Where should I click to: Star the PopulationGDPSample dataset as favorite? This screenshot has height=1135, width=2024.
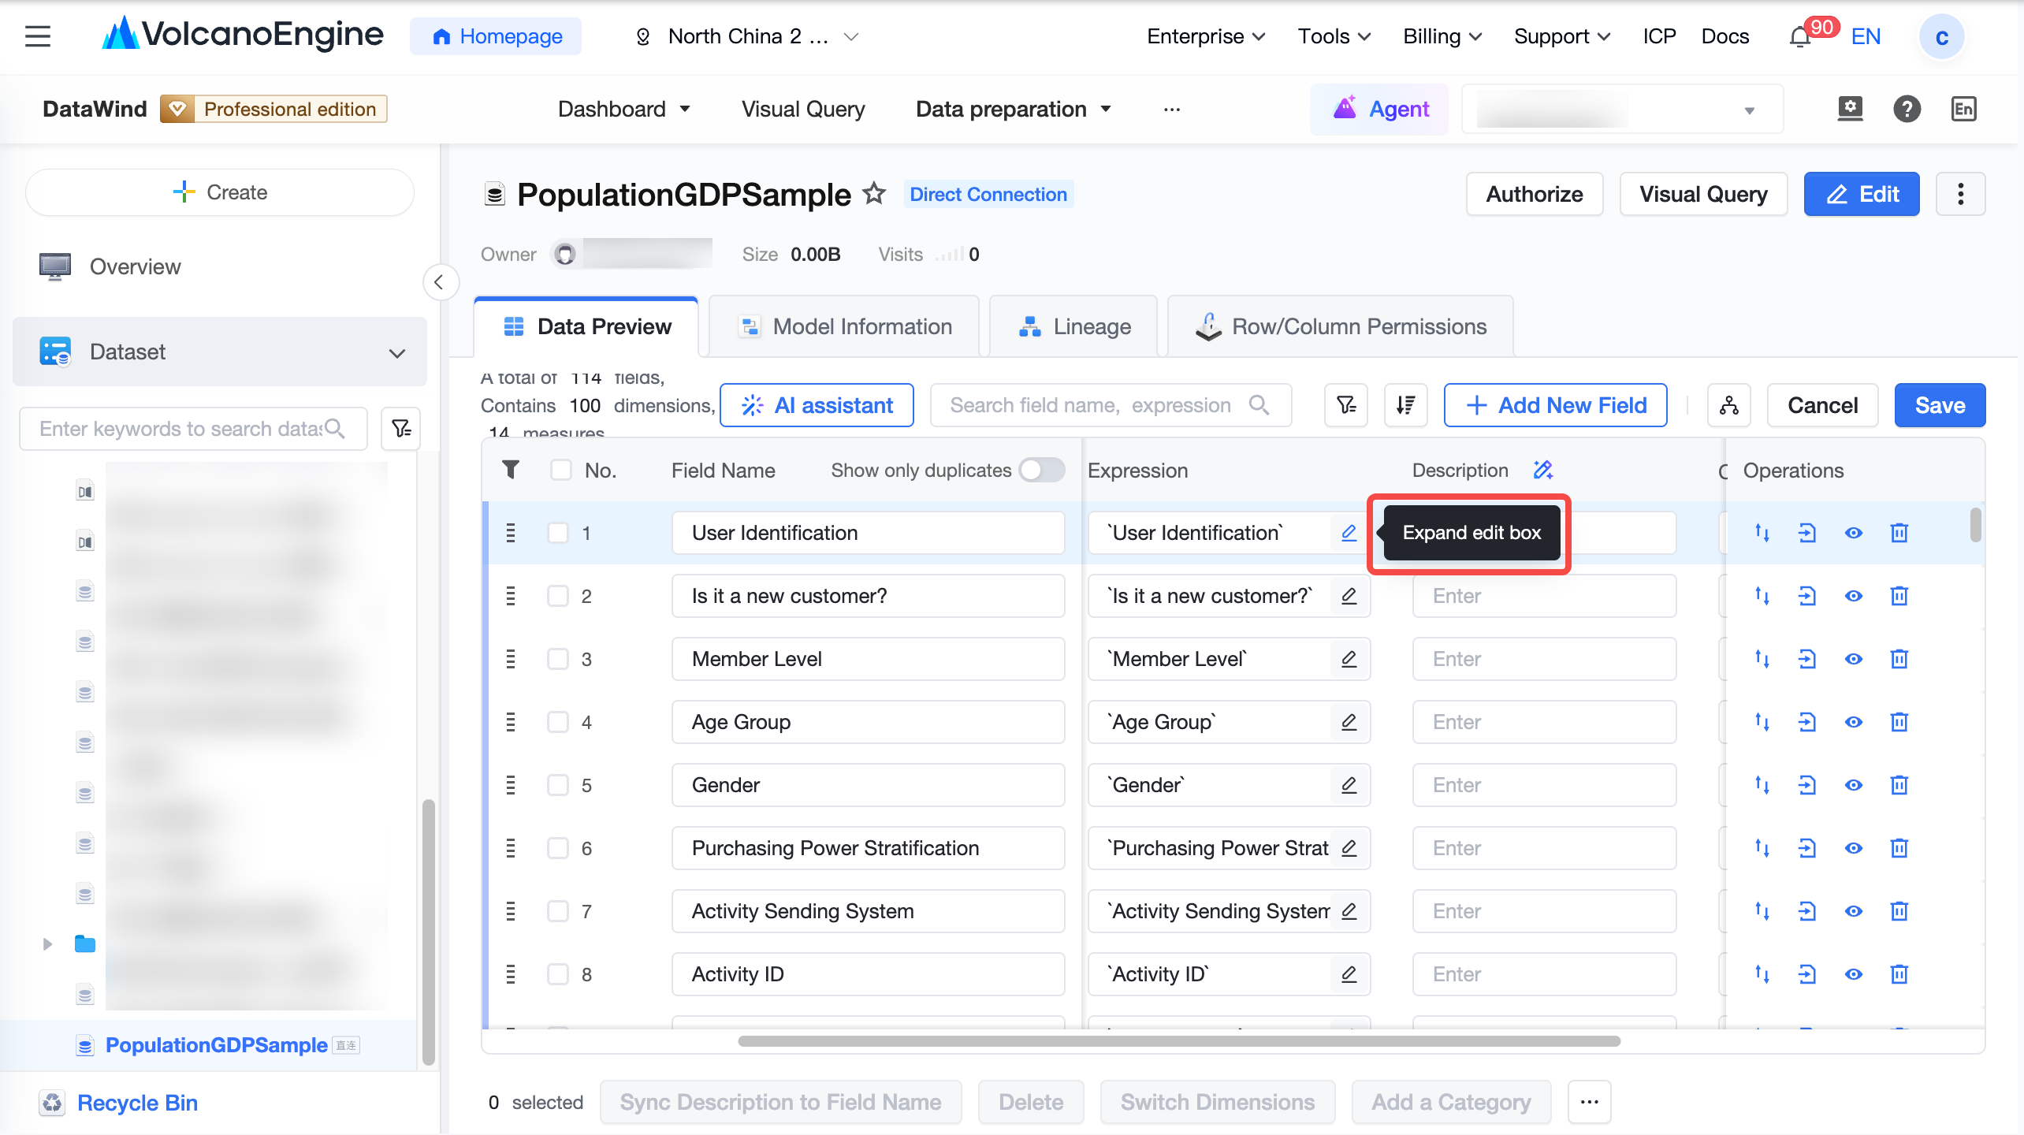click(874, 194)
